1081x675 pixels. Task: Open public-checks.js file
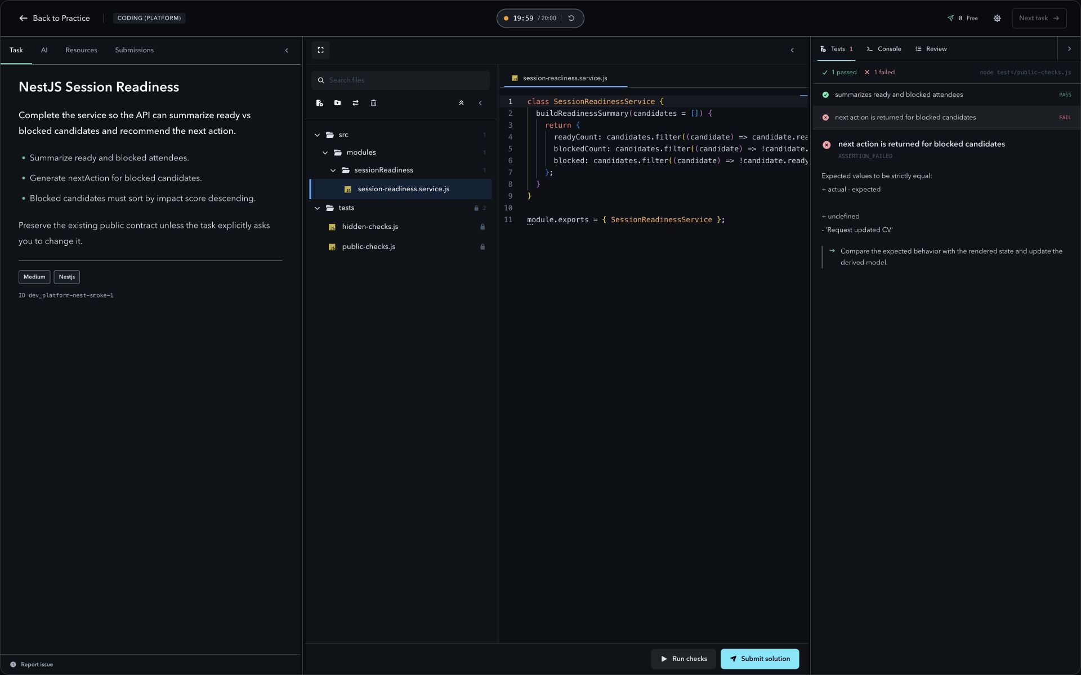click(x=401, y=247)
